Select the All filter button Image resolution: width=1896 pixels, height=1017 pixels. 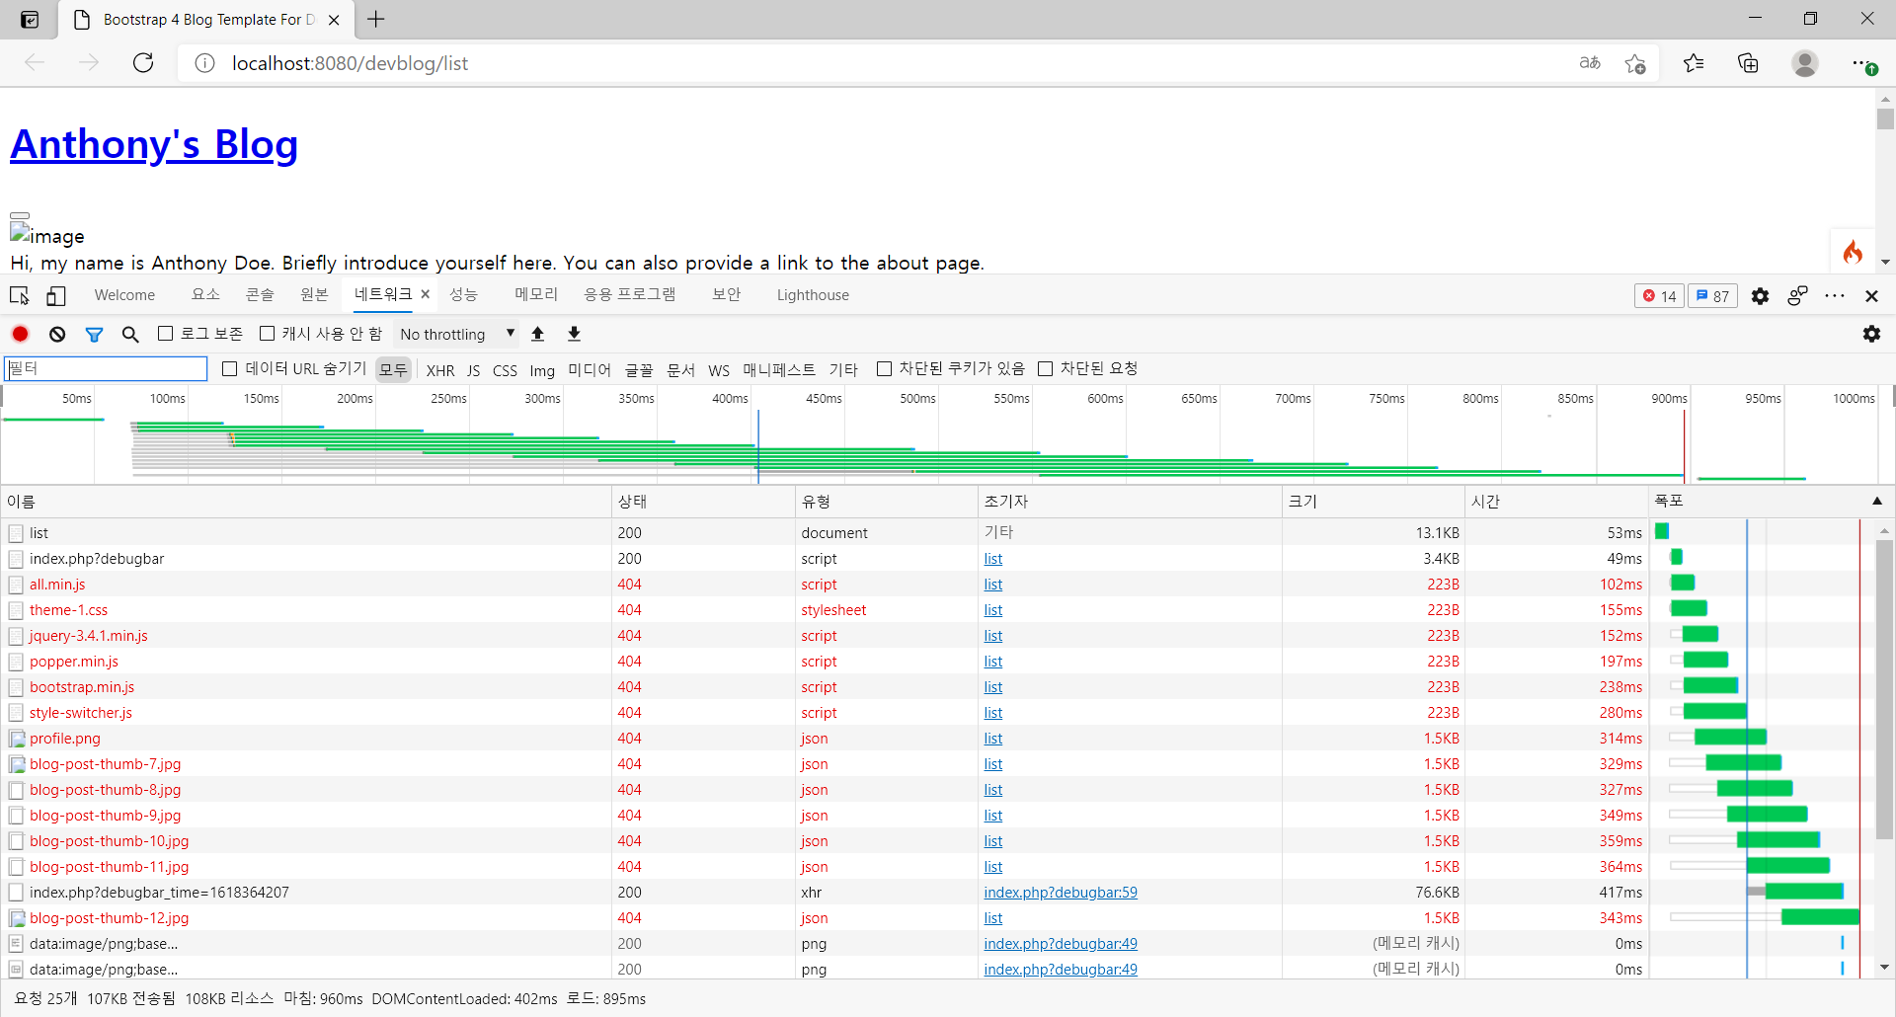coord(393,369)
